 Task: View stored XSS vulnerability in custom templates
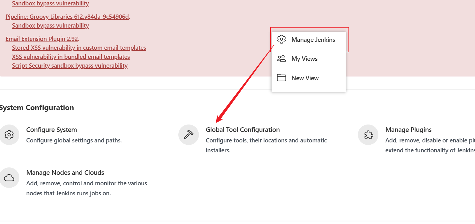tap(79, 48)
